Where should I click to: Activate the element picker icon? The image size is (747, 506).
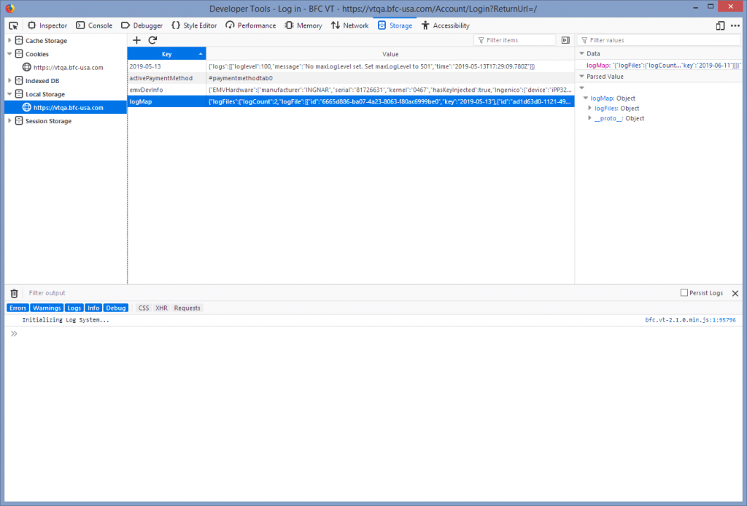click(x=13, y=26)
